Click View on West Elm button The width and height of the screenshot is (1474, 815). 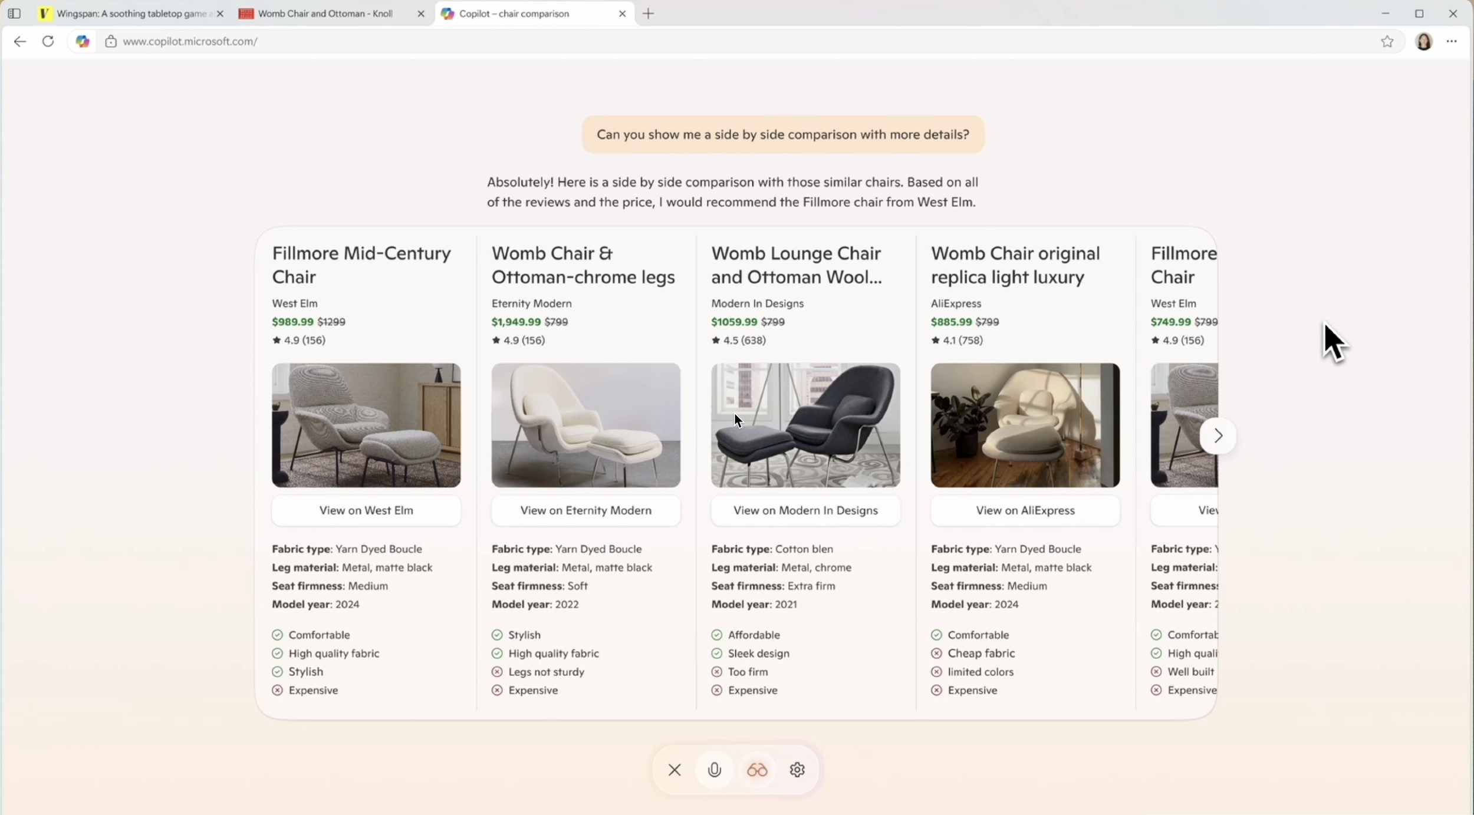click(366, 510)
